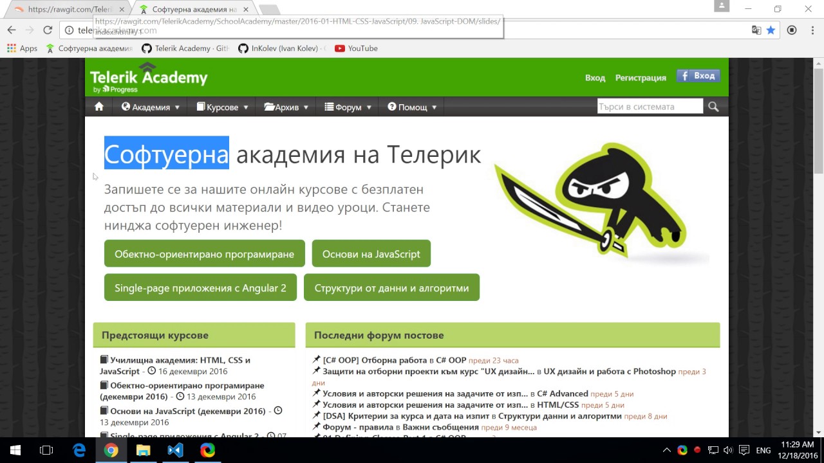
Task: Expand the Академия dropdown menu
Action: coord(150,107)
